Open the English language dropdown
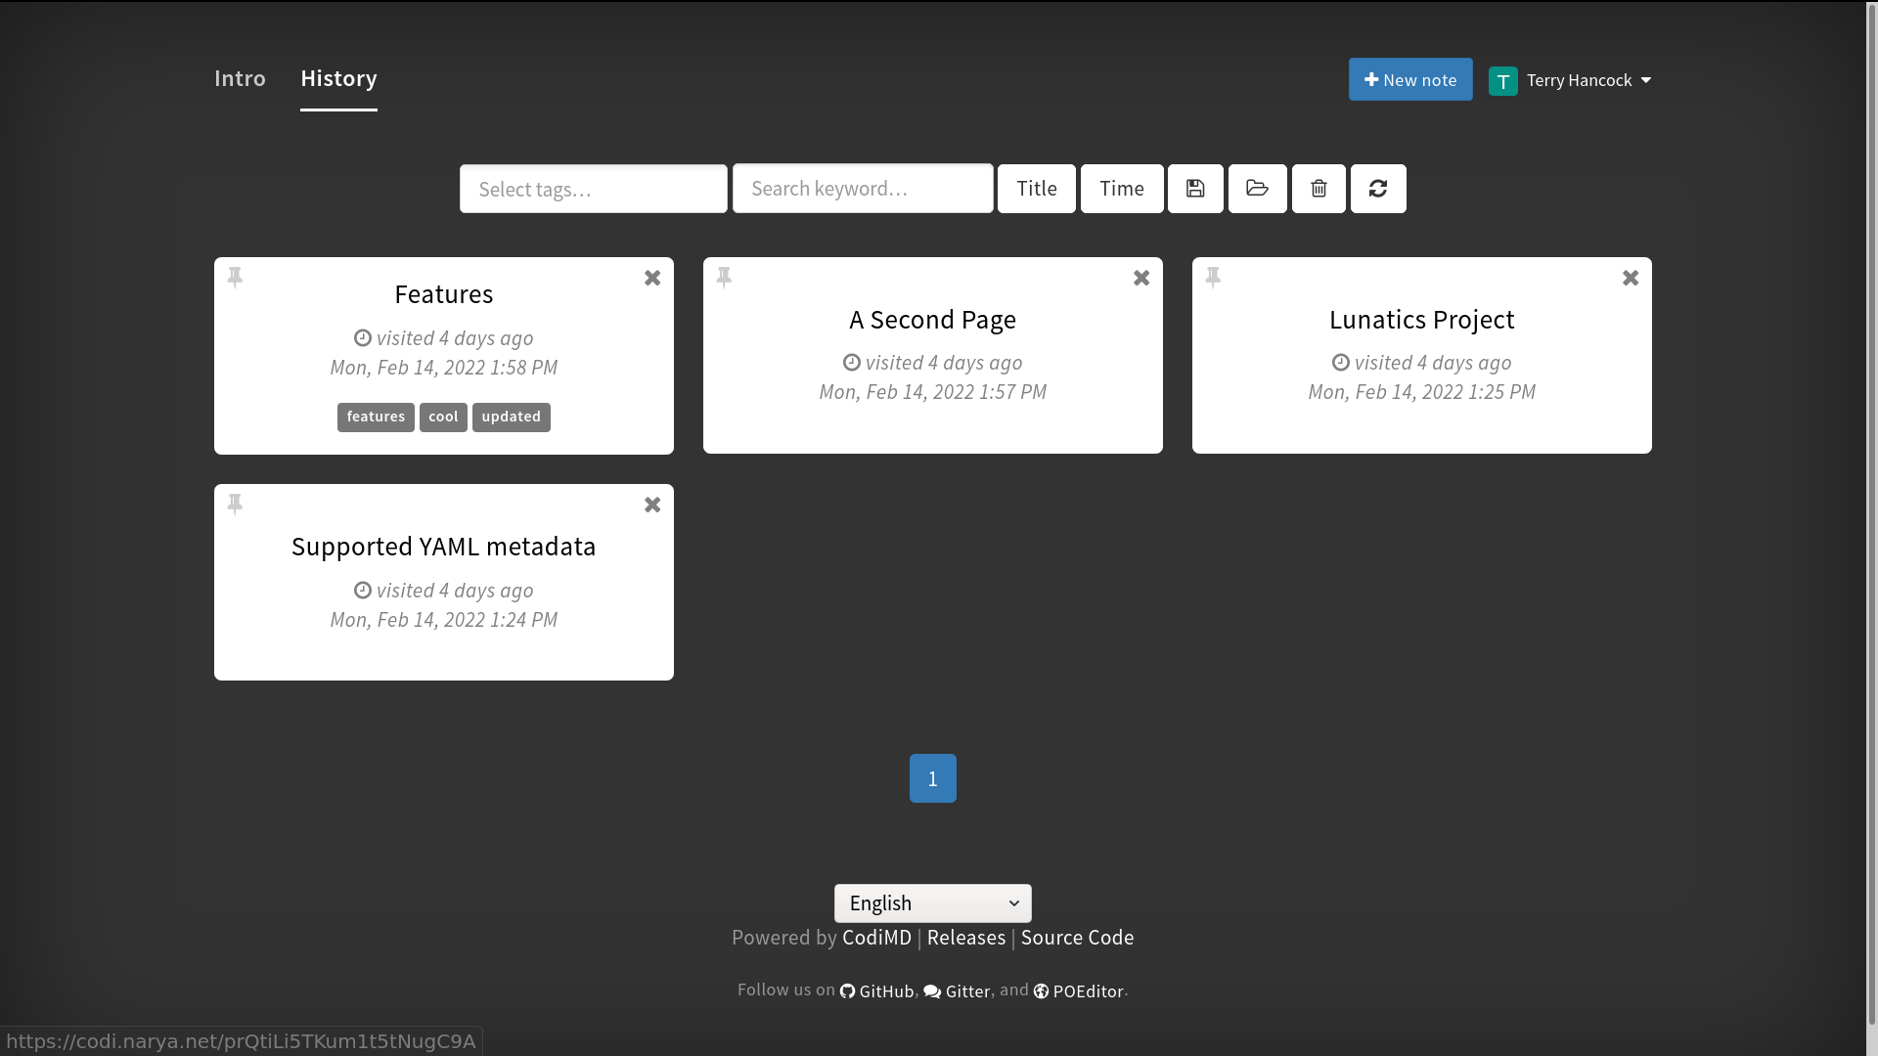 click(932, 903)
